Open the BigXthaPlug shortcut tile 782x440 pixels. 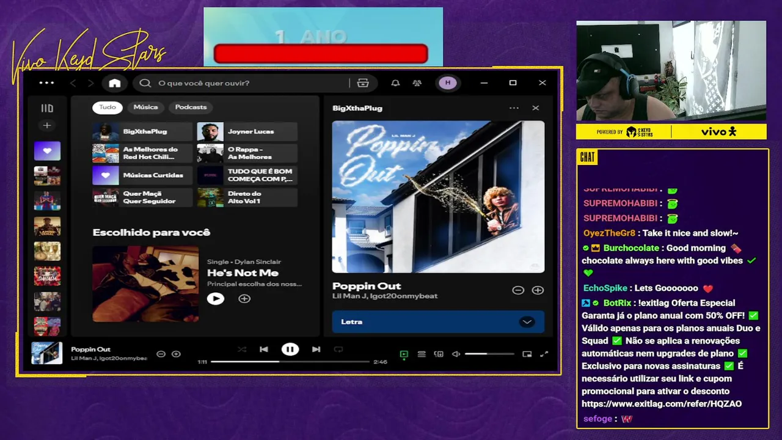[x=142, y=131]
